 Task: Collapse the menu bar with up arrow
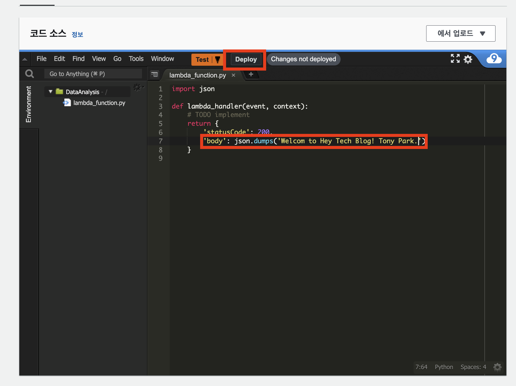click(x=25, y=59)
